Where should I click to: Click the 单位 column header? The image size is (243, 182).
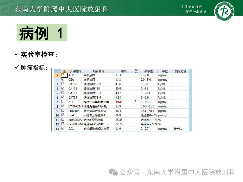[x=165, y=71]
